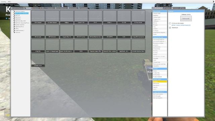Select Half-Life: Opposing Force category
Image resolution: width=215 pixels, height=121 pixels.
(x=22, y=23)
